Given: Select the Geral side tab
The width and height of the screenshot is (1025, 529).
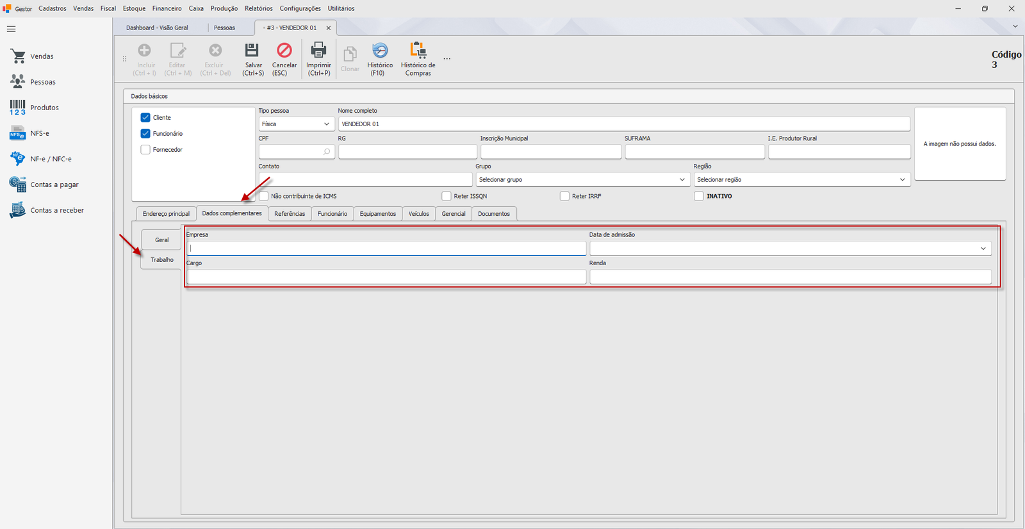Looking at the screenshot, I should coord(161,240).
